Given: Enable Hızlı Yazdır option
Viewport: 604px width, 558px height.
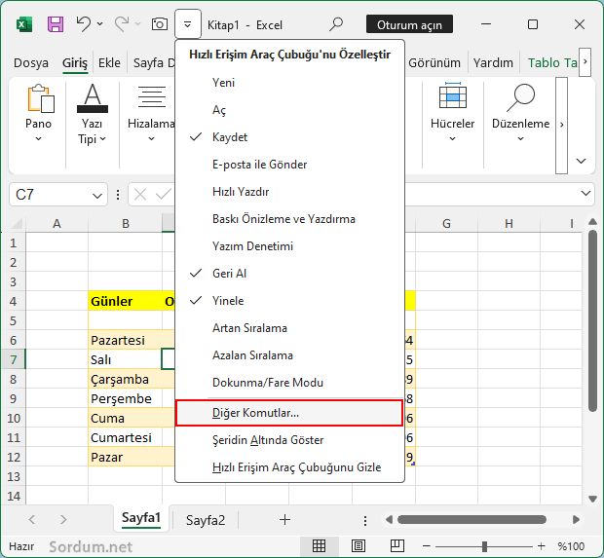Looking at the screenshot, I should (x=289, y=192).
